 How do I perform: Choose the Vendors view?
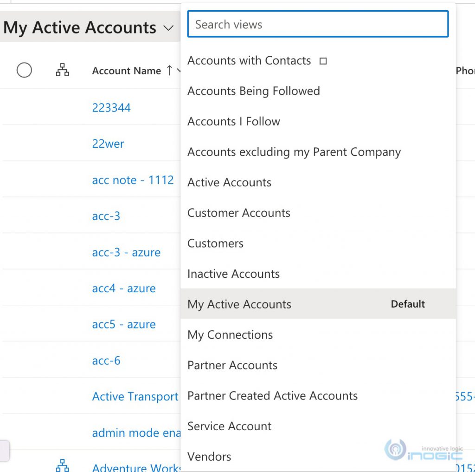click(209, 457)
